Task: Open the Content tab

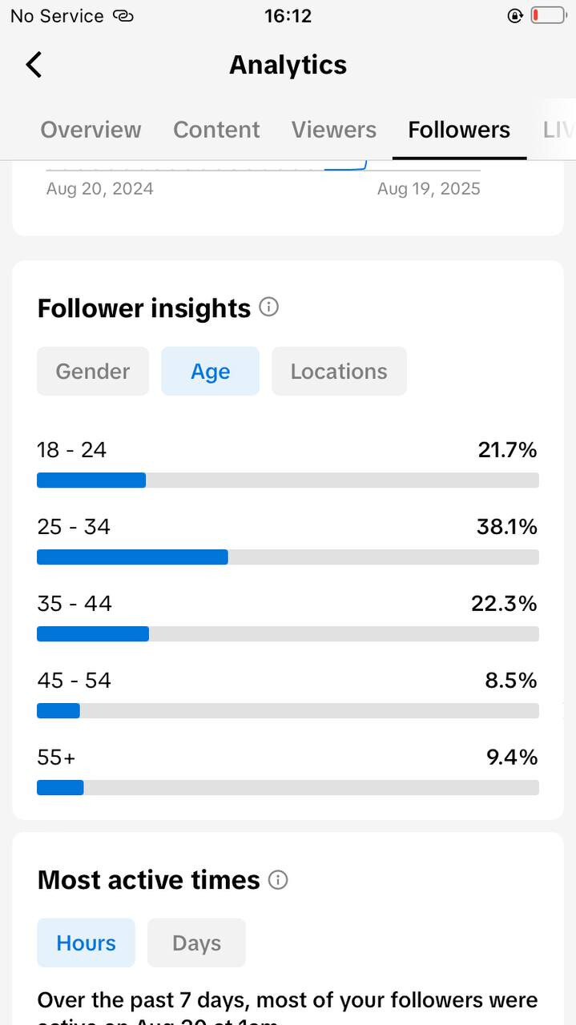Action: point(216,130)
